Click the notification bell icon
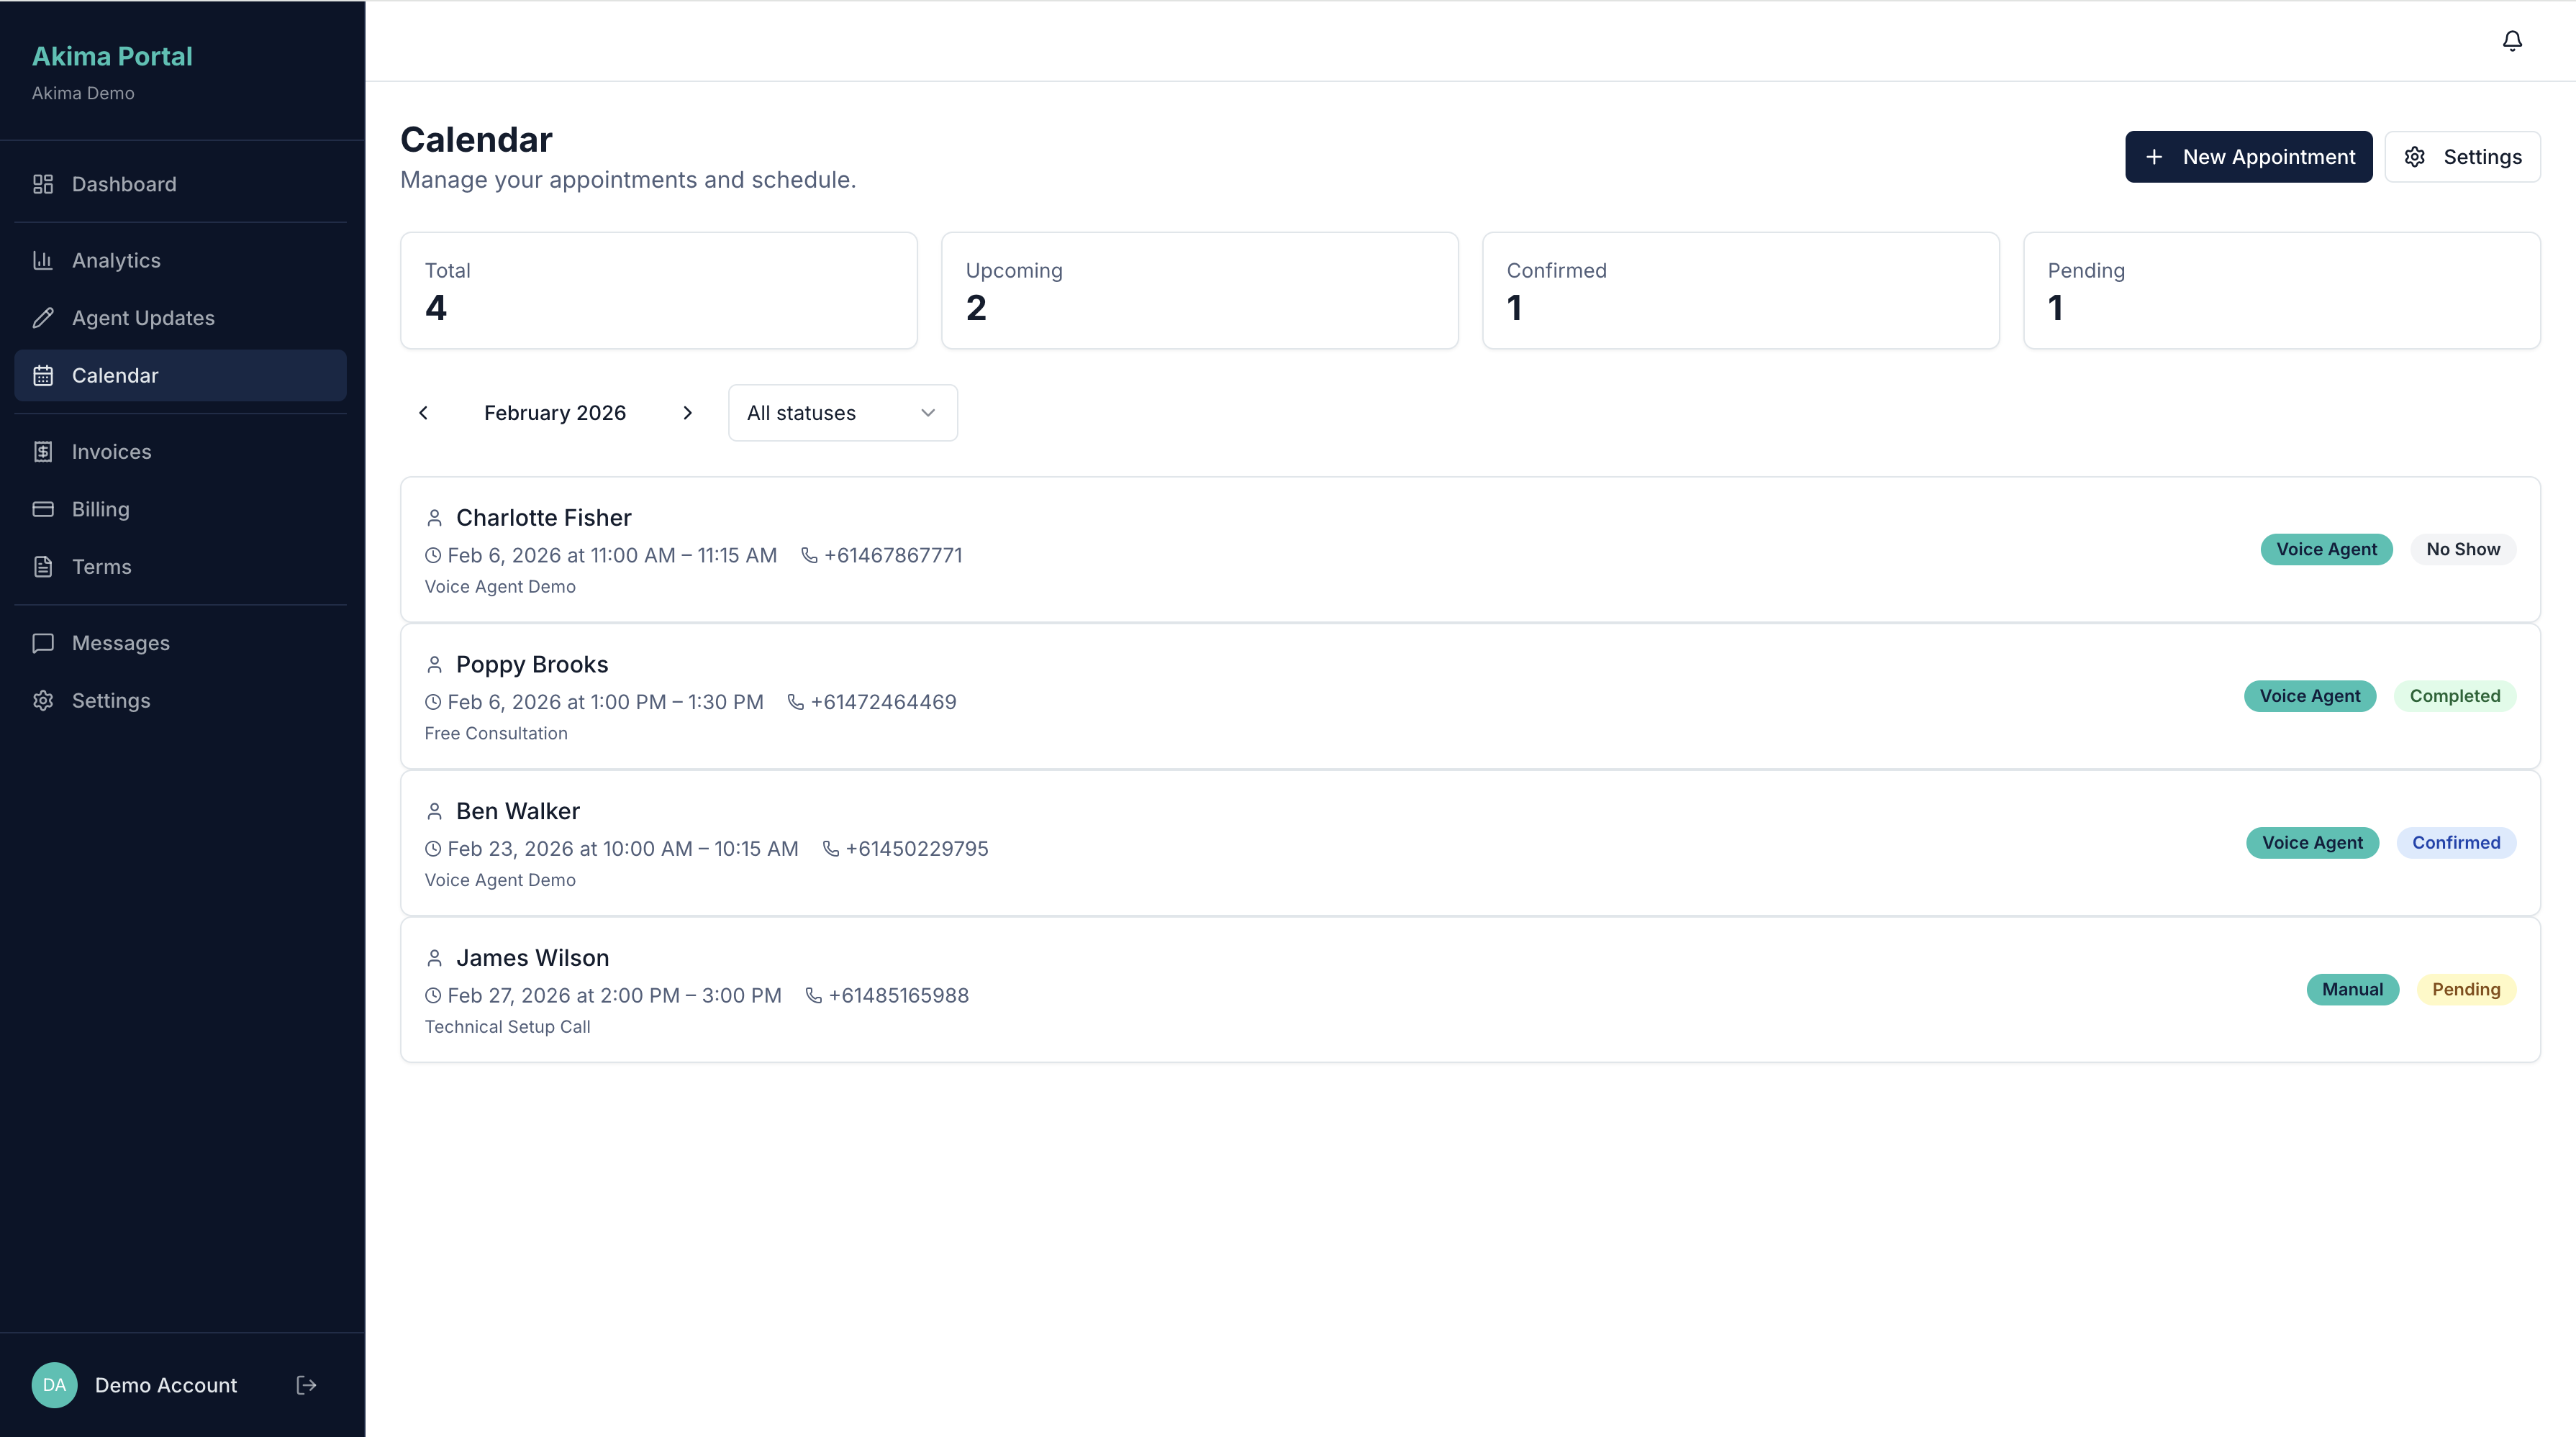 click(2511, 40)
